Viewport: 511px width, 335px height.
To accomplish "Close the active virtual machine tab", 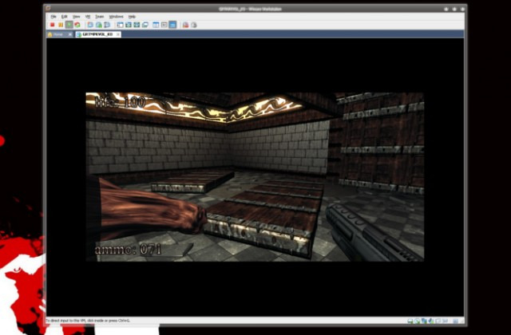I will pos(118,34).
